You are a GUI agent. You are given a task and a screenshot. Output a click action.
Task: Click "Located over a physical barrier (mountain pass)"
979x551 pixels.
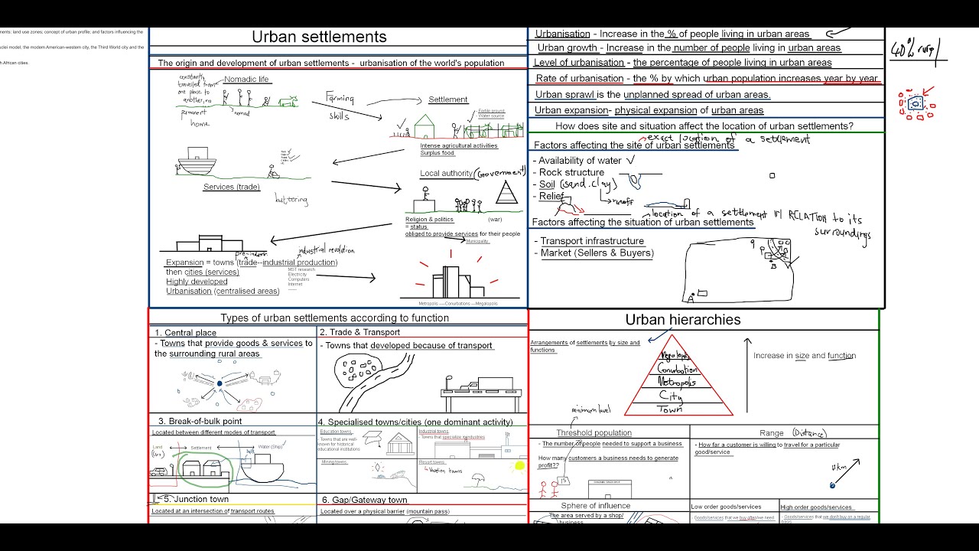385,511
